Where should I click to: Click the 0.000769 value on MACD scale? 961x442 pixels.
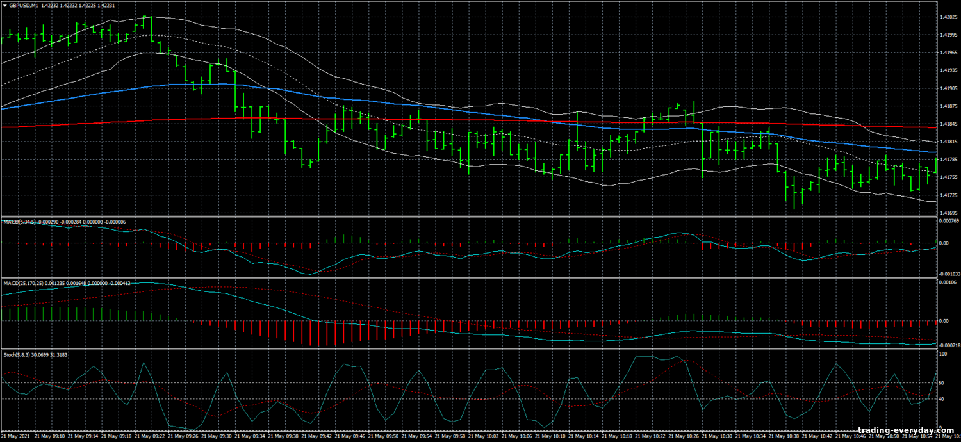pyautogui.click(x=949, y=221)
